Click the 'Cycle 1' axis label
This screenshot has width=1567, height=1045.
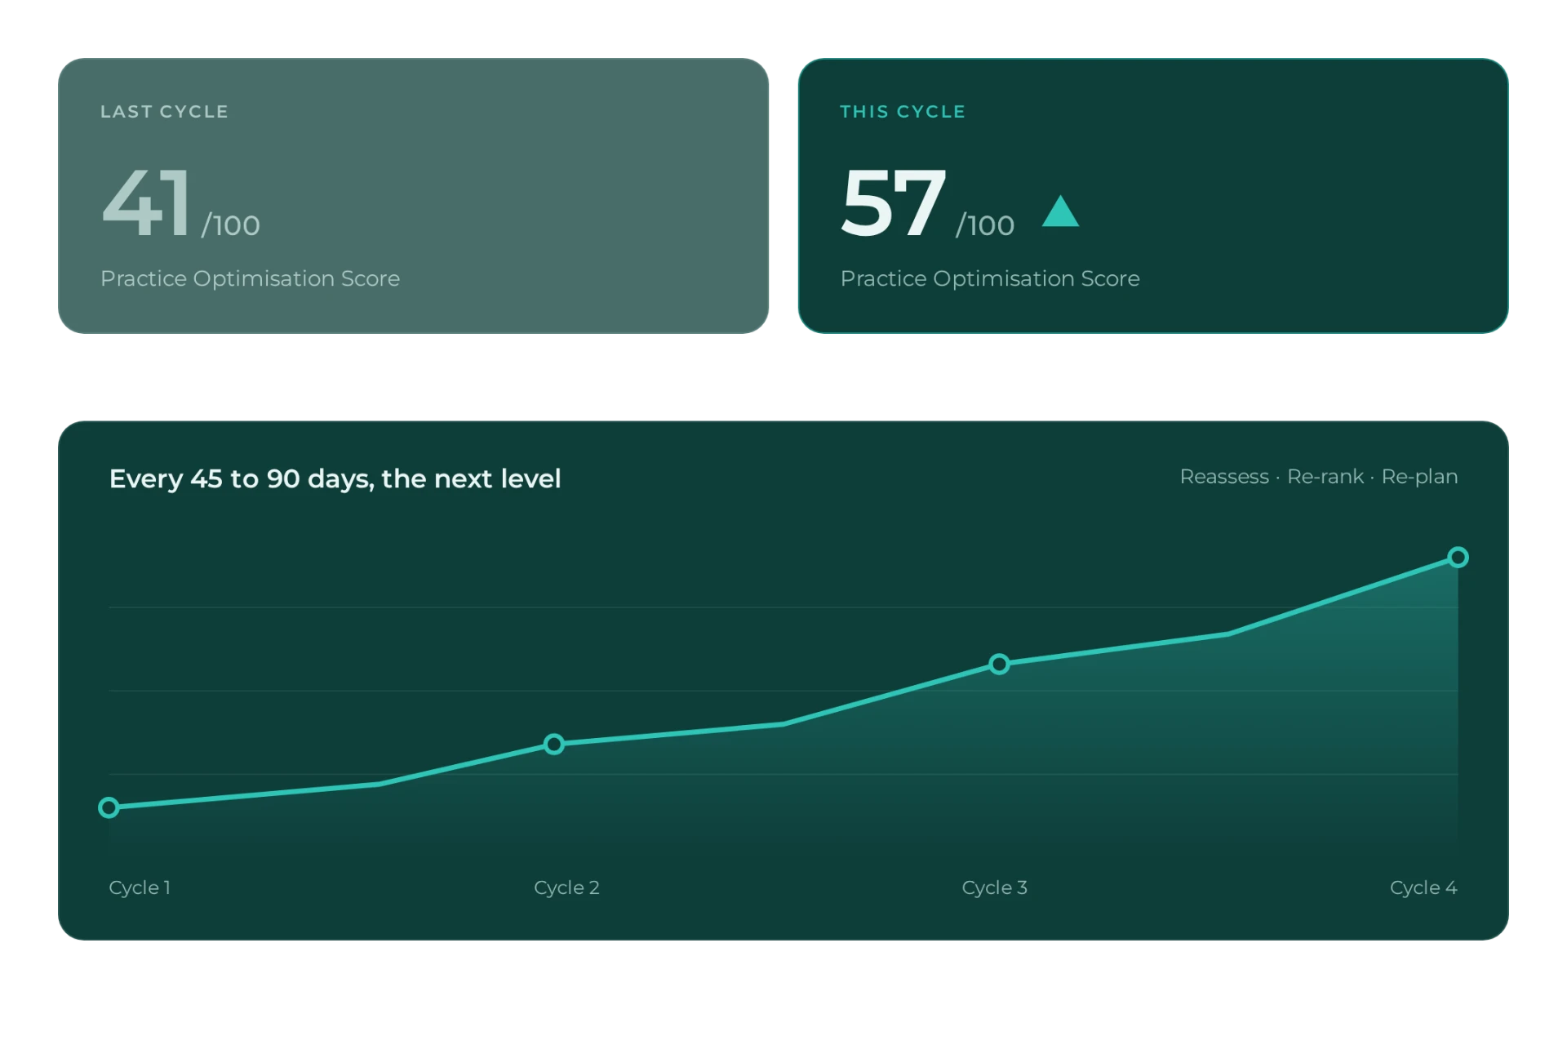click(x=140, y=887)
